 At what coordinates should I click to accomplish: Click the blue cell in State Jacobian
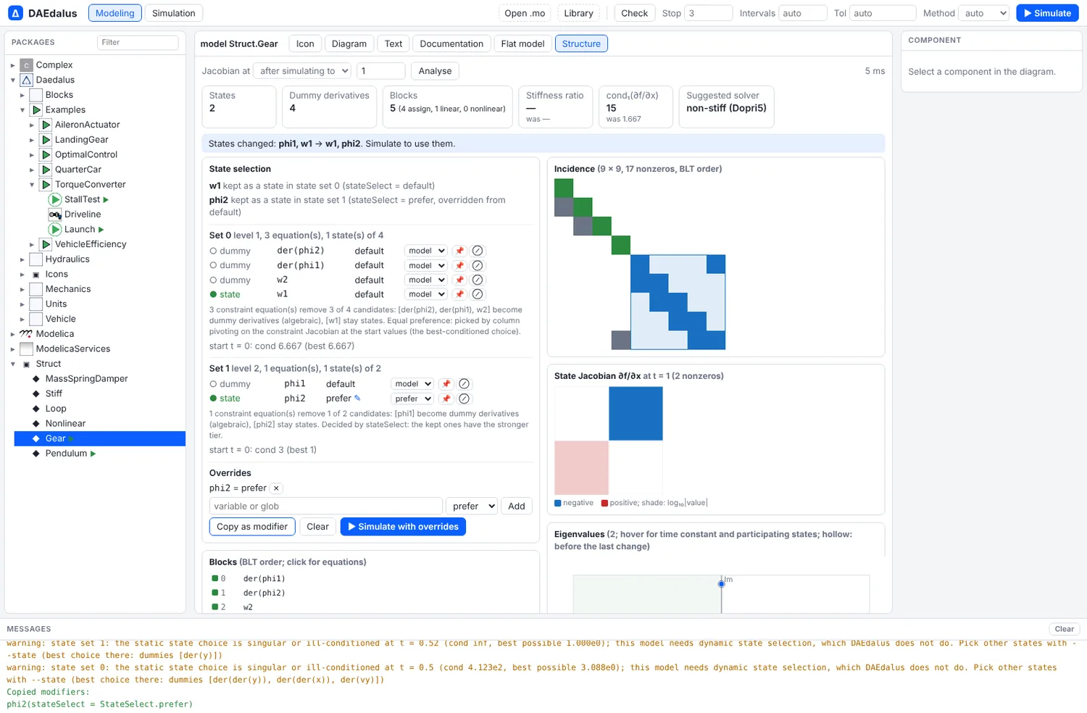(x=636, y=414)
